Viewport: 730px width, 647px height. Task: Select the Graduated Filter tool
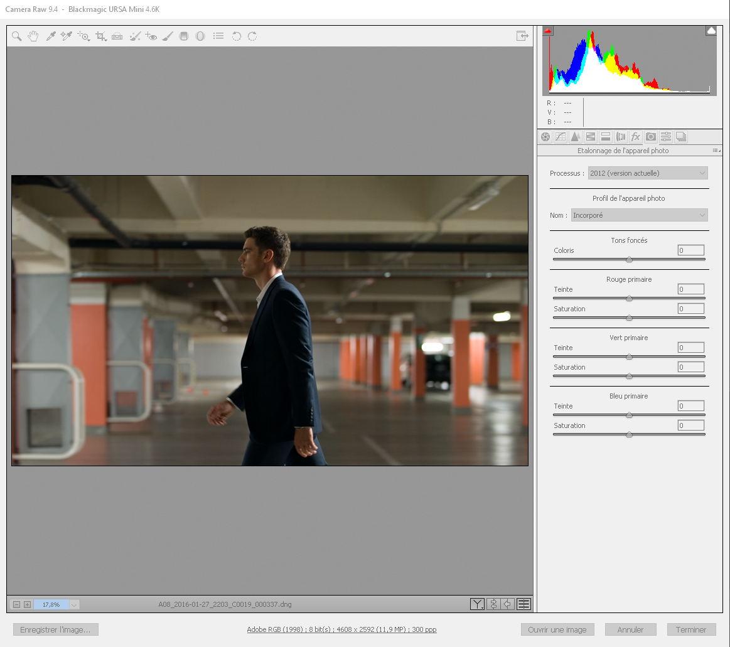[184, 36]
